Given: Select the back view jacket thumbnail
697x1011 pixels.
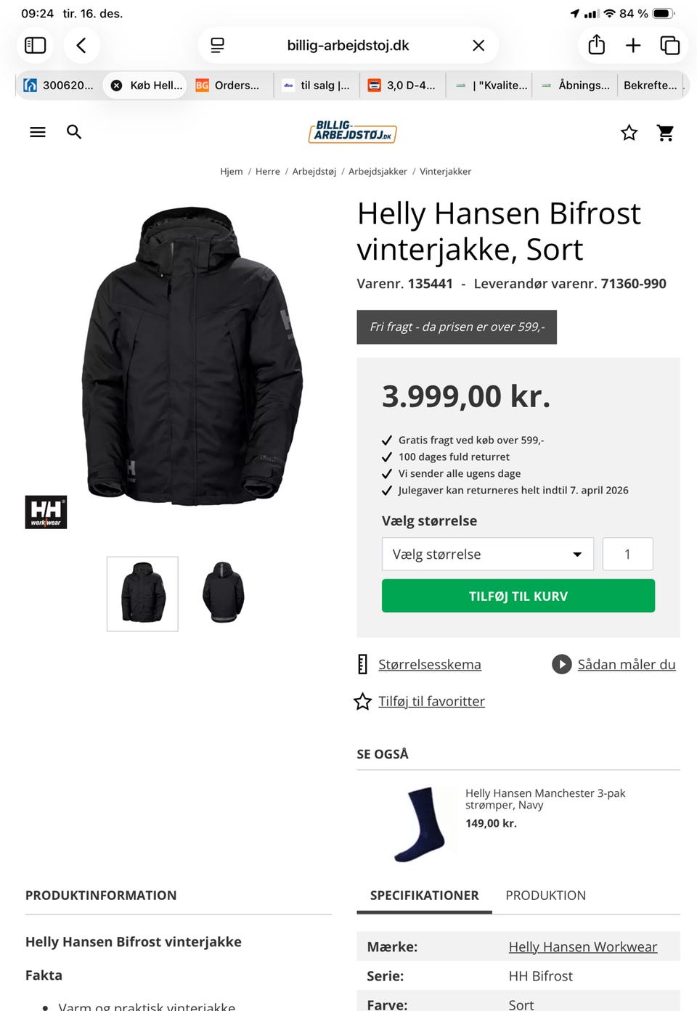Looking at the screenshot, I should 224,593.
